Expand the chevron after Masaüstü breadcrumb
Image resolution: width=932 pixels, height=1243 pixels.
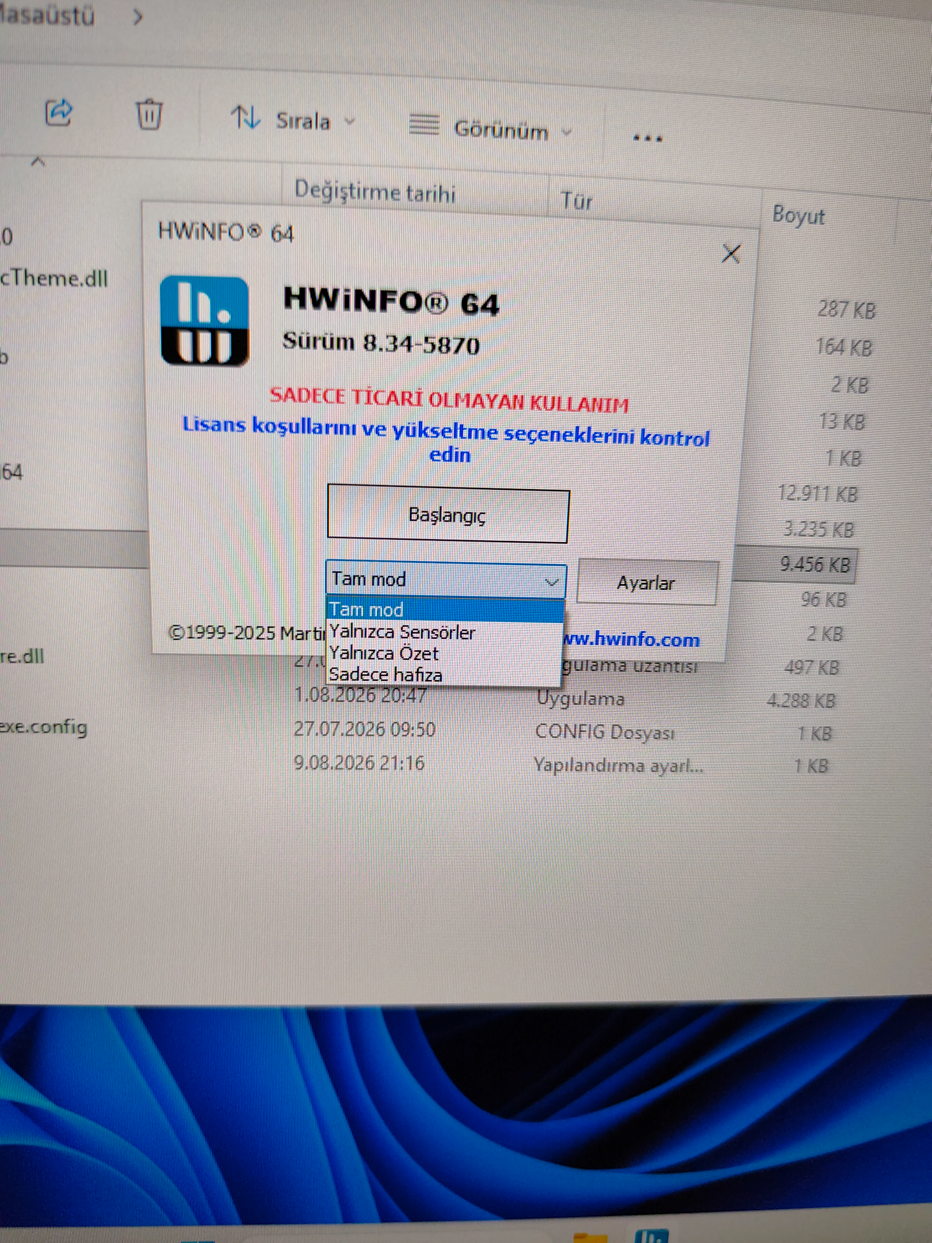coord(137,17)
